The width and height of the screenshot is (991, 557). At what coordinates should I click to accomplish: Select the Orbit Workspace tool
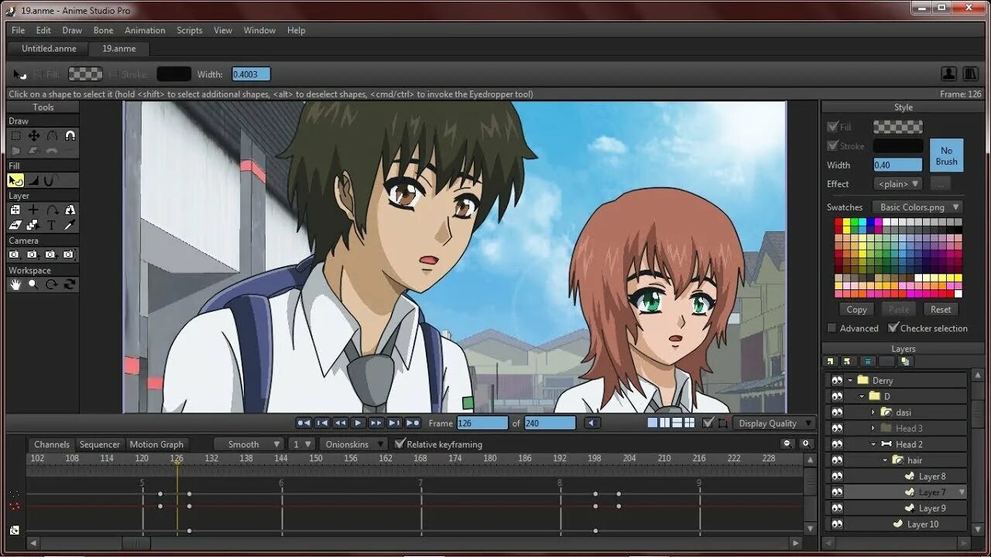click(x=70, y=285)
